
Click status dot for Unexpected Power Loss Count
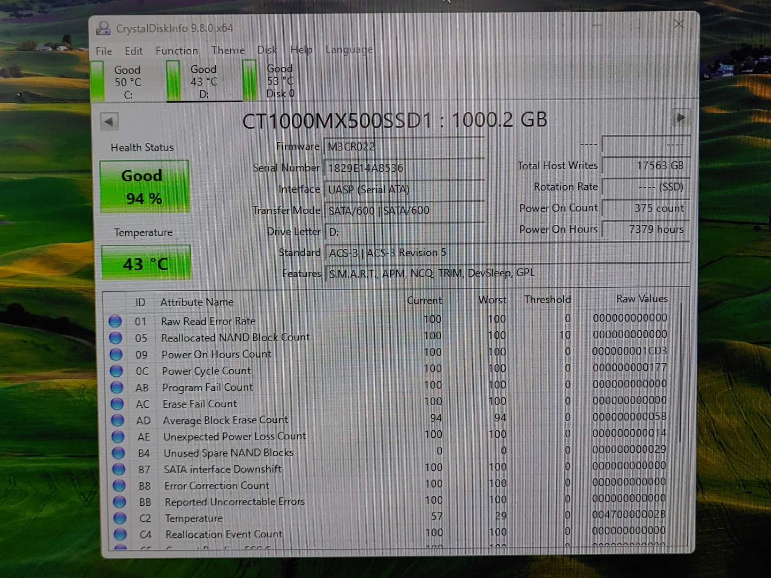coord(118,437)
